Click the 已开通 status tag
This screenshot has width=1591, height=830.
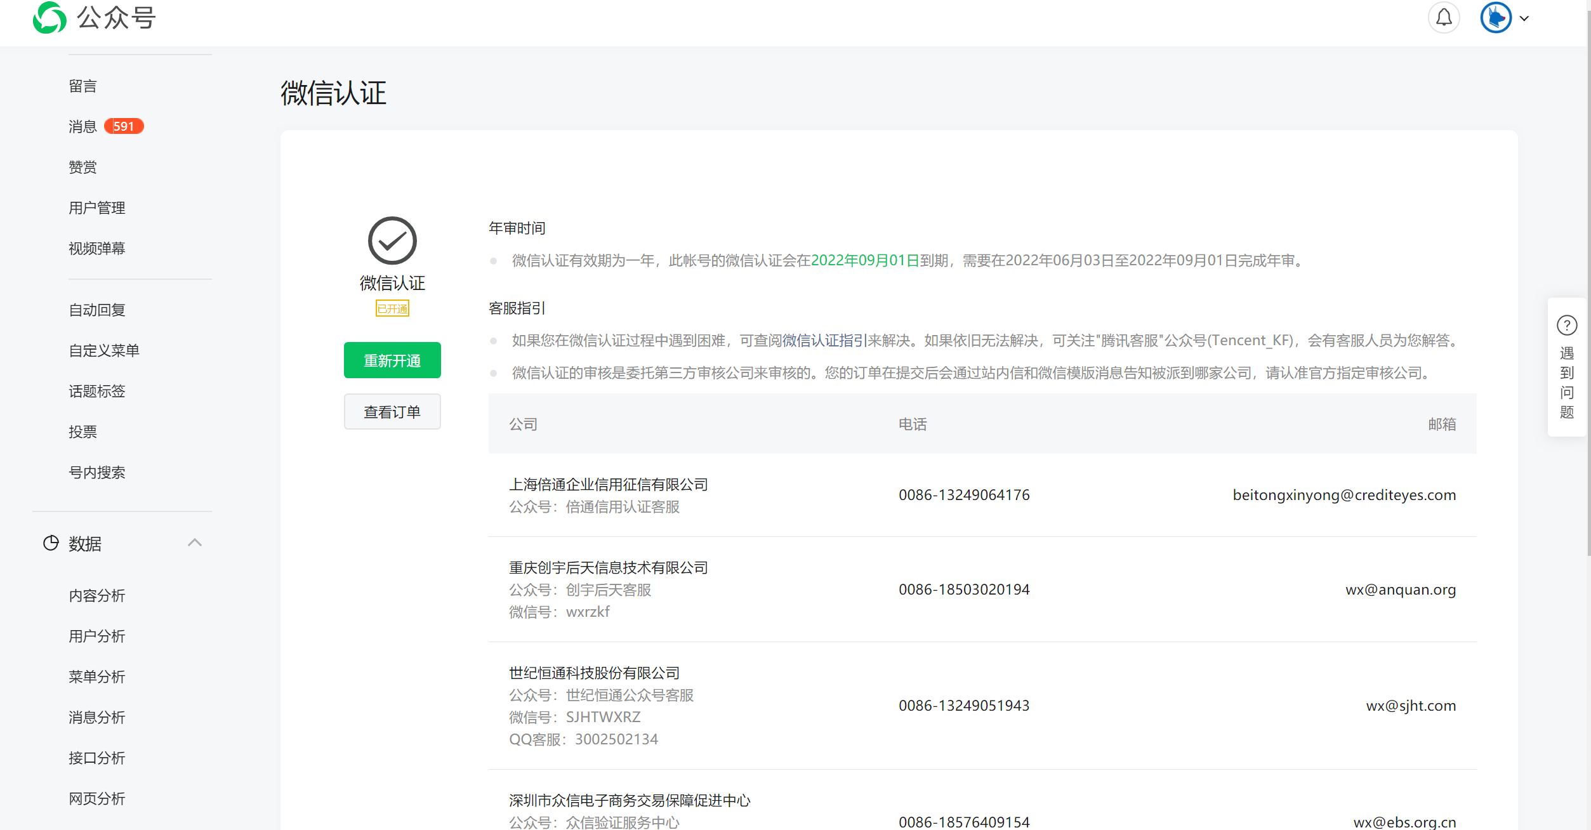click(x=392, y=308)
